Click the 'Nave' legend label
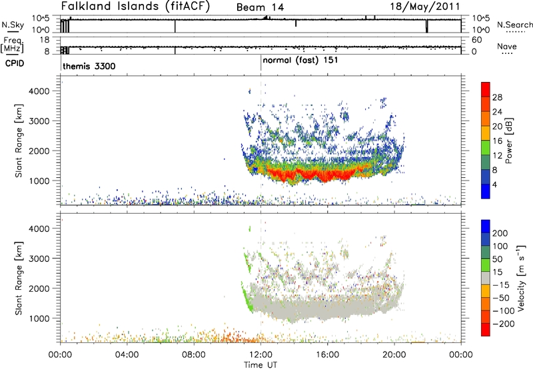The width and height of the screenshot is (533, 369). [507, 46]
